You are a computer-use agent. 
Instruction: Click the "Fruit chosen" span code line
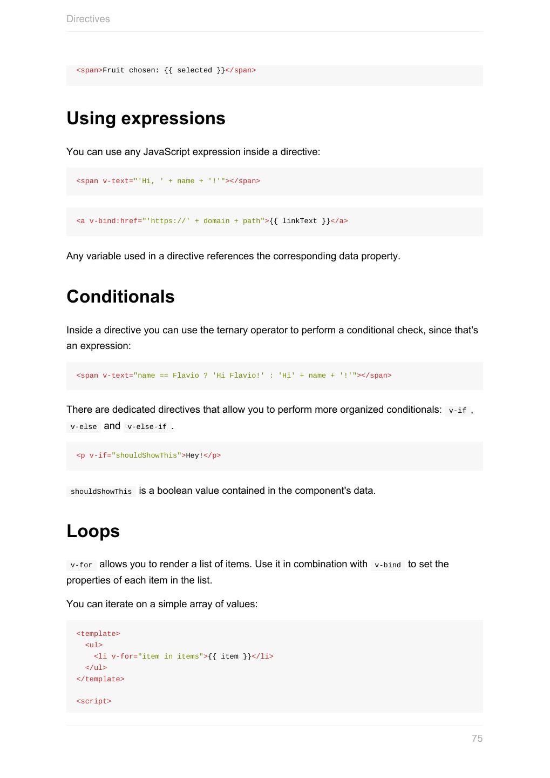pyautogui.click(x=166, y=70)
